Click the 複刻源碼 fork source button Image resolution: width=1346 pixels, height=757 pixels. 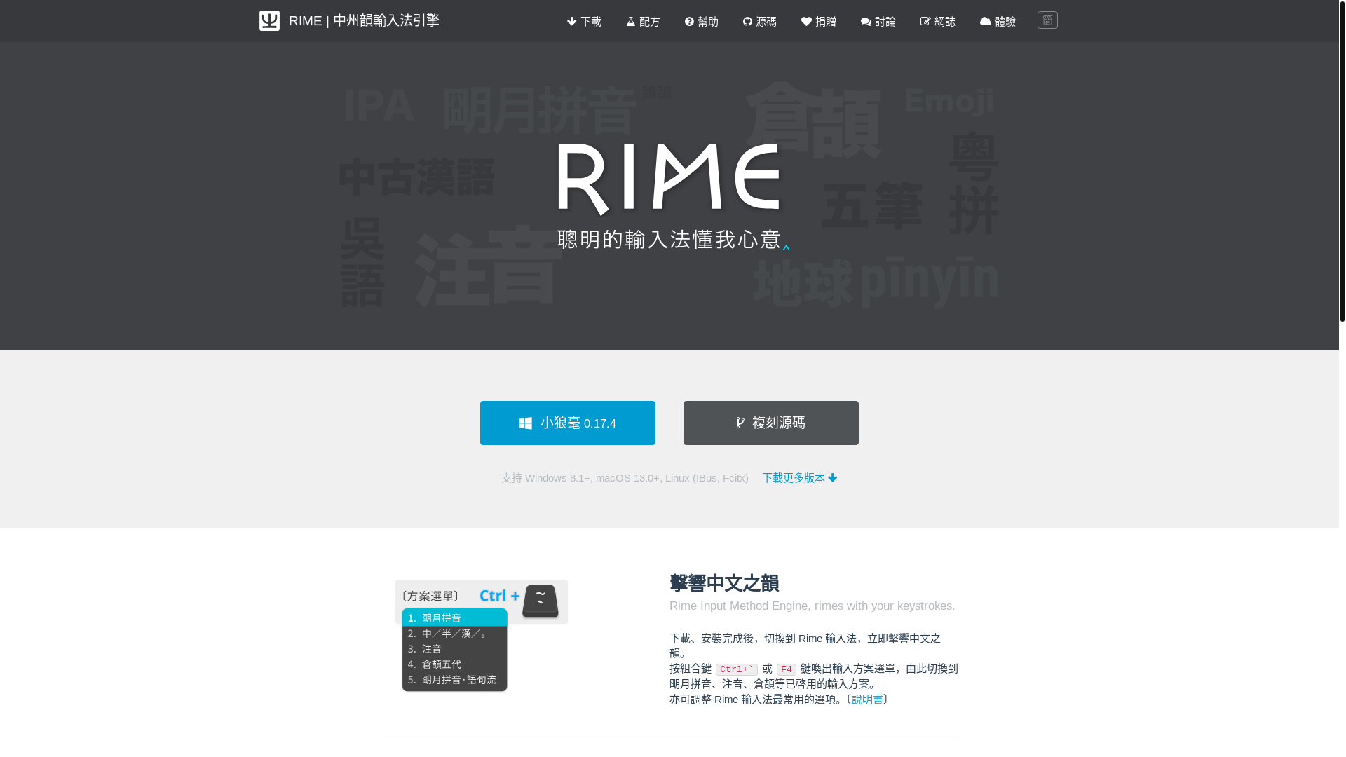[x=771, y=423]
